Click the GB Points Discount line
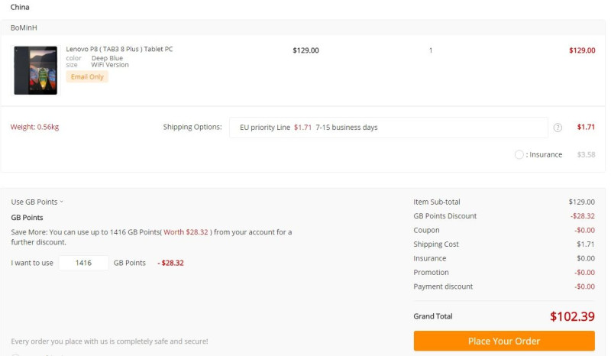This screenshot has width=611, height=356. [x=504, y=216]
